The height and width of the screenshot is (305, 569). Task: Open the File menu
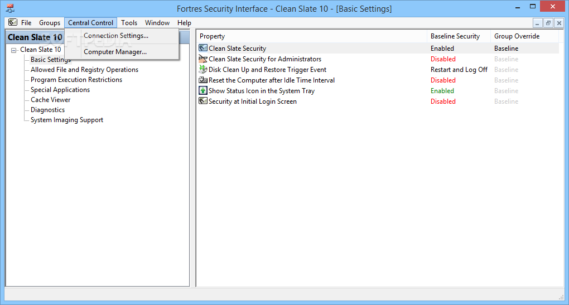pos(26,22)
